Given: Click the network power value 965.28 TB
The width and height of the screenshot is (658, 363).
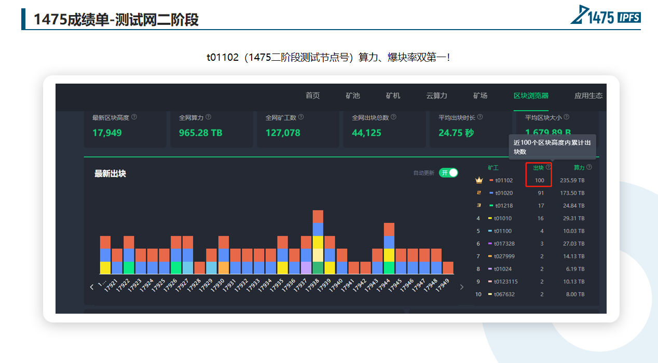Looking at the screenshot, I should pos(201,133).
